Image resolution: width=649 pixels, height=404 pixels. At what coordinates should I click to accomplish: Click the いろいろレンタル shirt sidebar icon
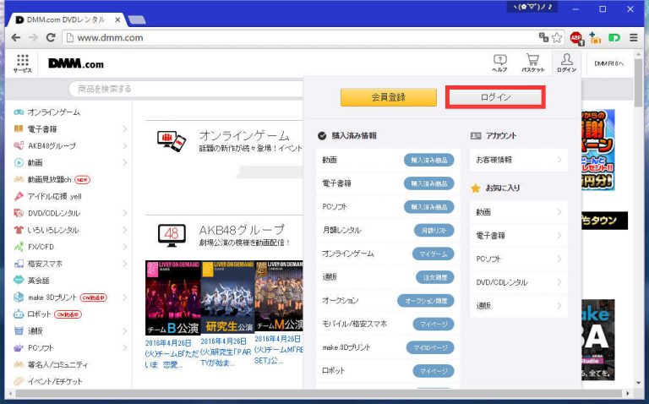tap(19, 230)
